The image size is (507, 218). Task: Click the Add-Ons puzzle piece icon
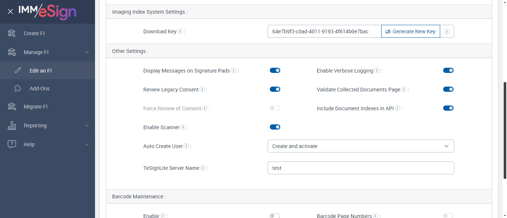18,88
